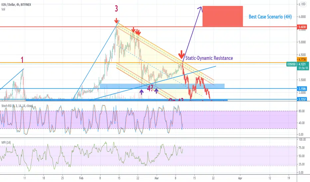Select the purple up arrow right of the 4? label
Viewport: 310px width, 182px height.
(156, 91)
